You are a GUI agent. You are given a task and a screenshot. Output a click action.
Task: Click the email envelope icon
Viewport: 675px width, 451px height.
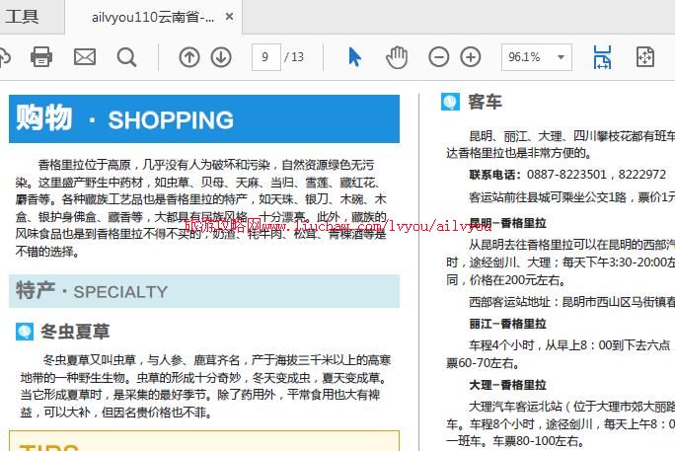pyautogui.click(x=85, y=57)
